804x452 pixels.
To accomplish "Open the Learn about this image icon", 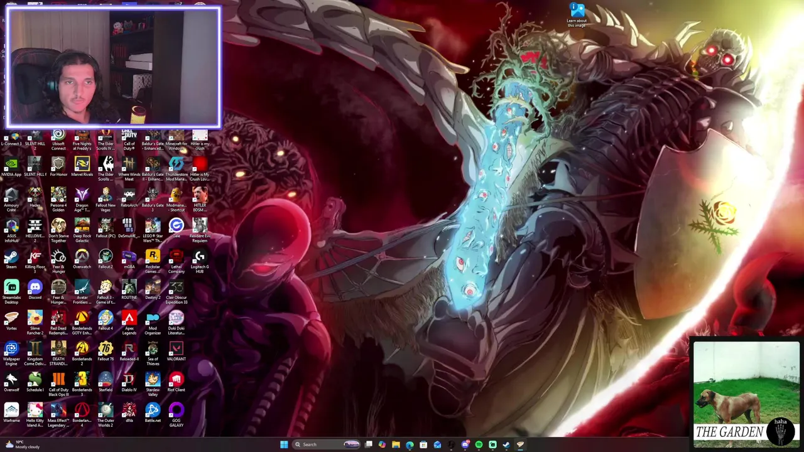I will click(x=577, y=15).
